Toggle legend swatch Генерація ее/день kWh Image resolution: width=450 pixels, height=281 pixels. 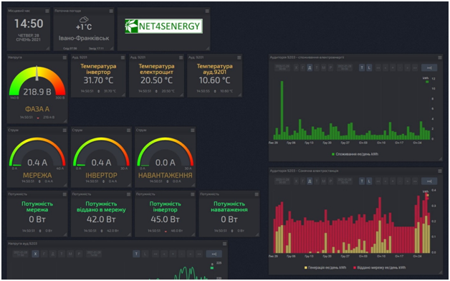(306, 267)
